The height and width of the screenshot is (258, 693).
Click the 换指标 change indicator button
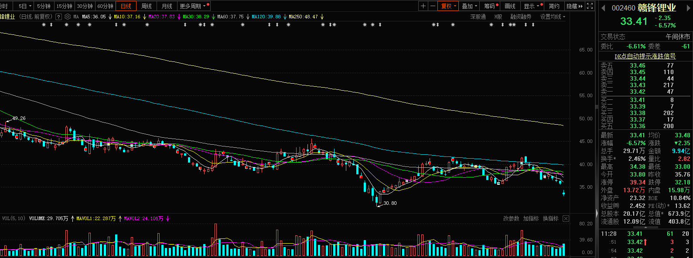coord(550,219)
